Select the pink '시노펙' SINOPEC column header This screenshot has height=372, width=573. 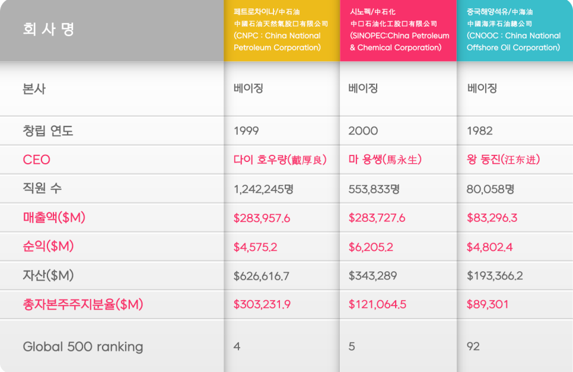point(399,30)
